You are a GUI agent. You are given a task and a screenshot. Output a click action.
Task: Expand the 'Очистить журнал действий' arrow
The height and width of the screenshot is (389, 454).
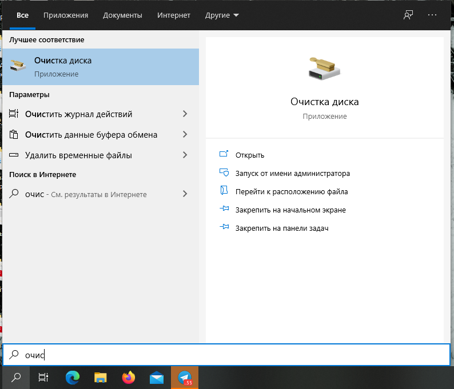click(x=185, y=114)
